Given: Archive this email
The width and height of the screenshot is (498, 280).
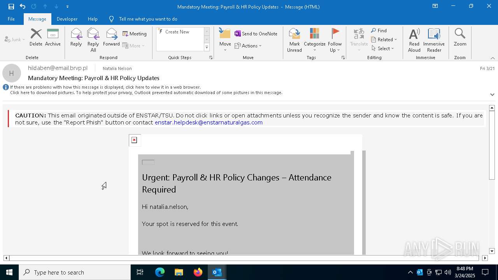Looking at the screenshot, I should pos(53,37).
